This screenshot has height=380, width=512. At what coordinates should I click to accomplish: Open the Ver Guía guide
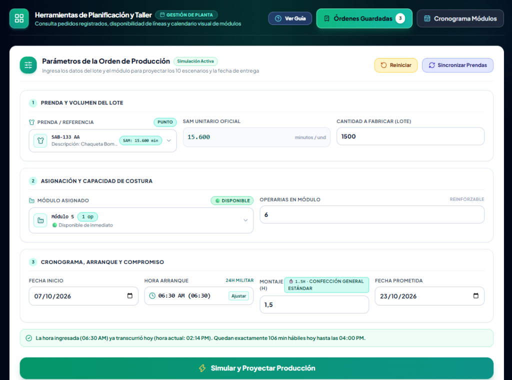(290, 18)
